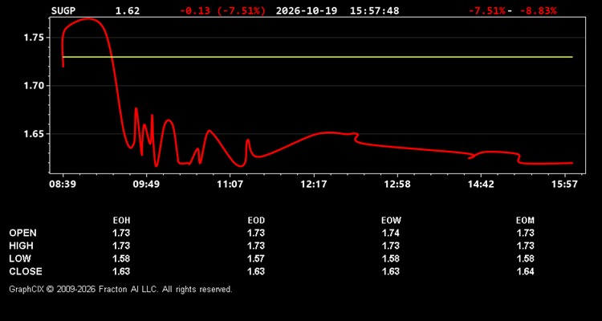Viewport: 602px width, 321px height.
Task: Click the OPEN row label
Action: (23, 233)
